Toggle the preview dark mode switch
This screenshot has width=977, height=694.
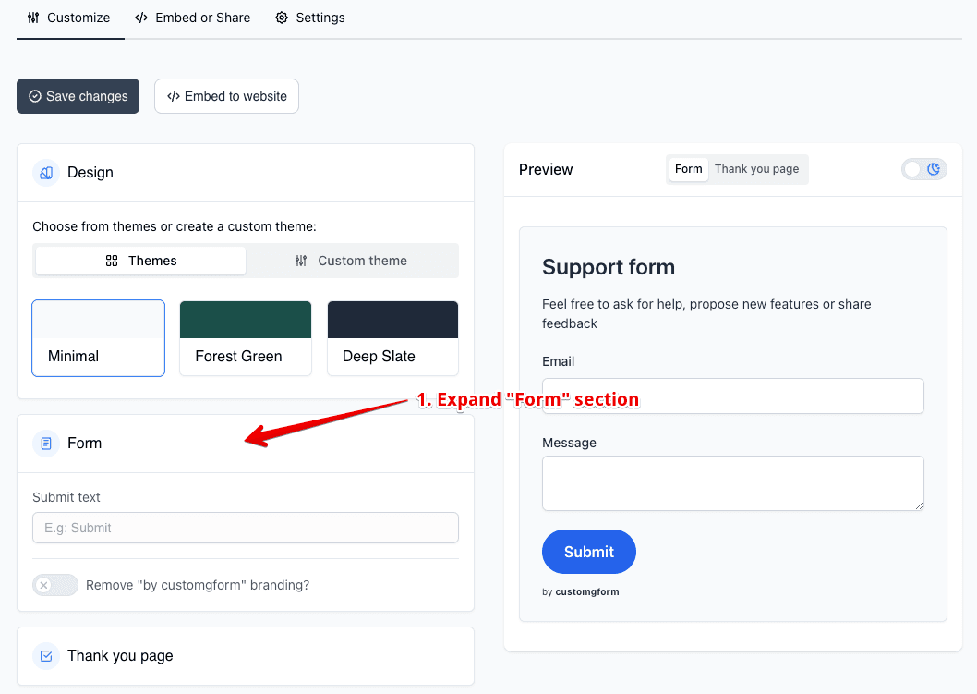(924, 169)
